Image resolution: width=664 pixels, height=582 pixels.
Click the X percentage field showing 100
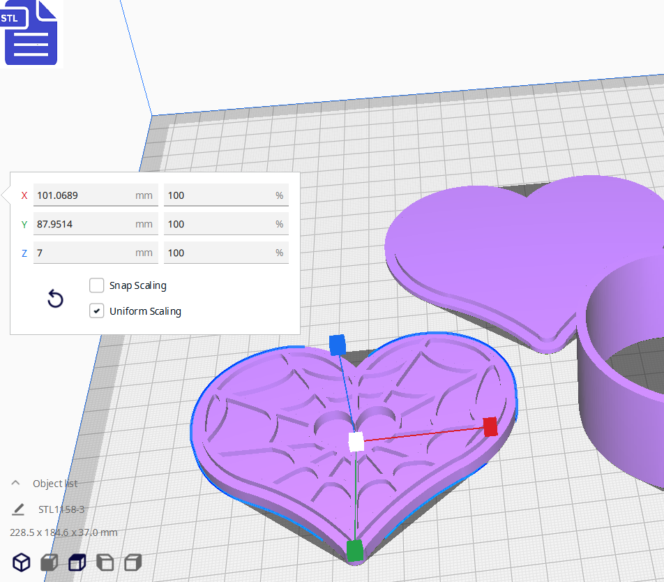point(226,195)
